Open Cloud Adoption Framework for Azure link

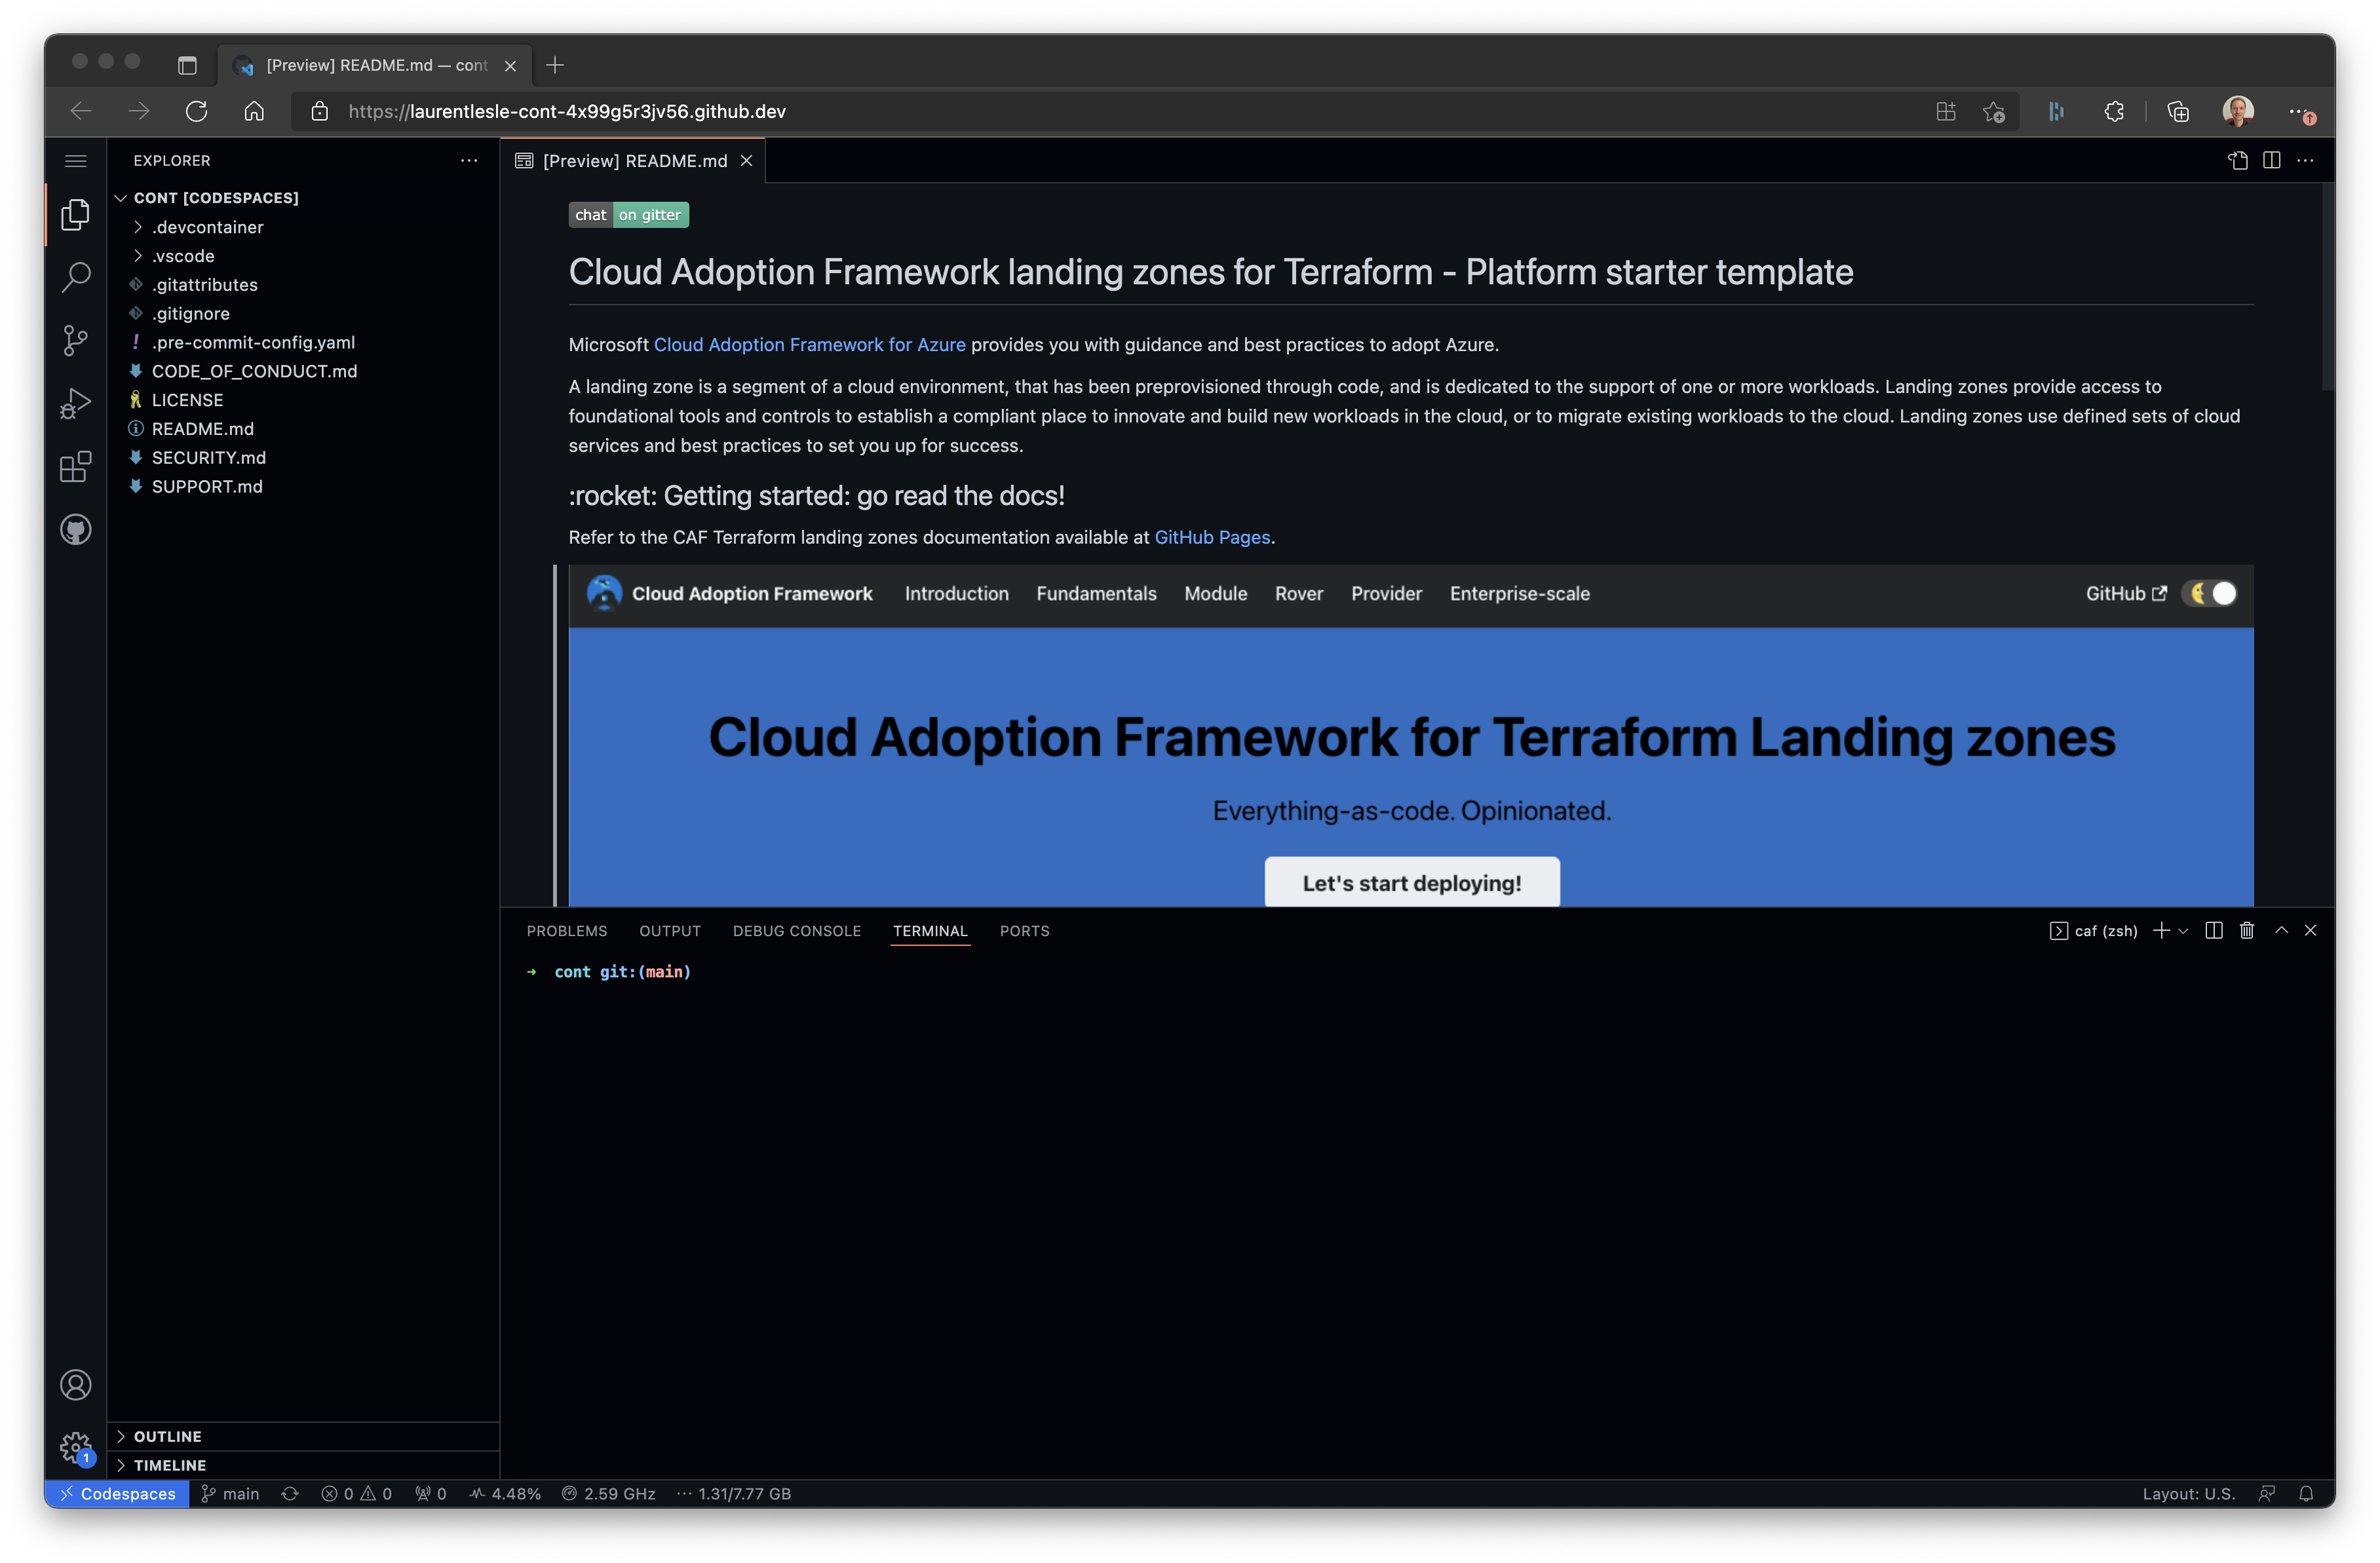tap(809, 345)
